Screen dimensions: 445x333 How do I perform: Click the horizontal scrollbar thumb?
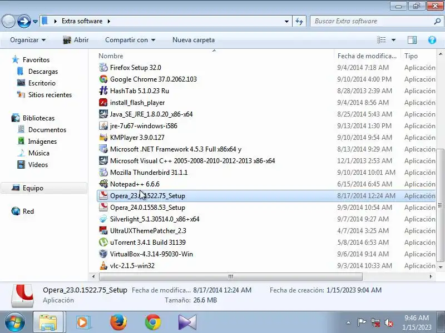pyautogui.click(x=230, y=276)
